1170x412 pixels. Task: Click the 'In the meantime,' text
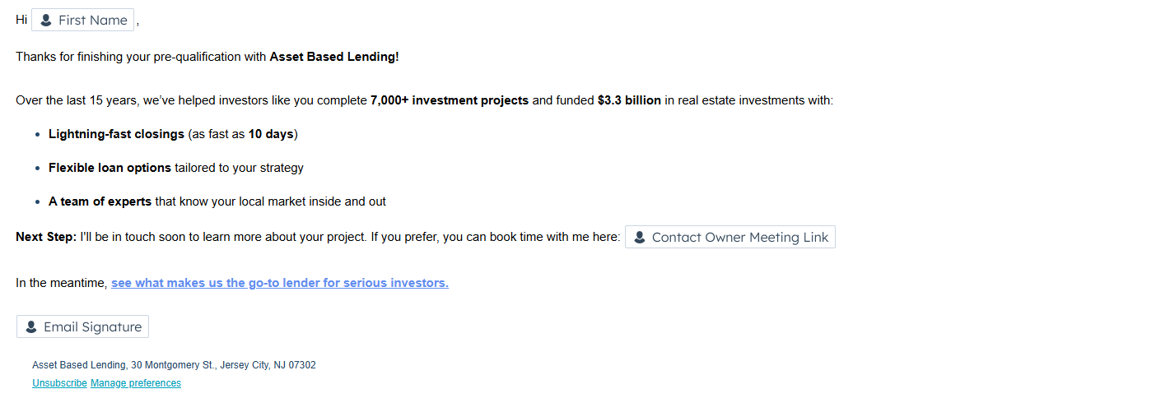pos(62,283)
